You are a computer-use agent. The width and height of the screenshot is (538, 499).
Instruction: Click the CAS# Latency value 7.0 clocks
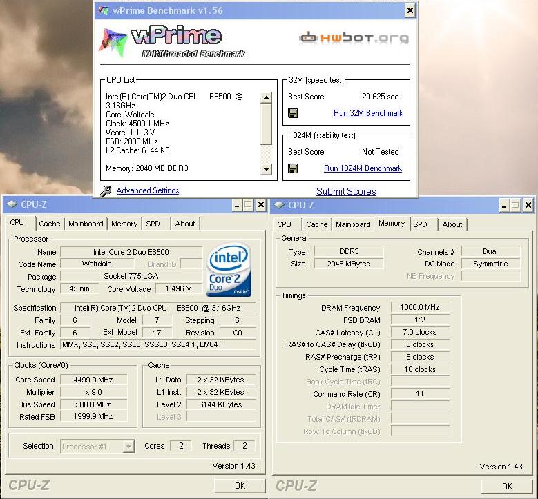(x=420, y=332)
